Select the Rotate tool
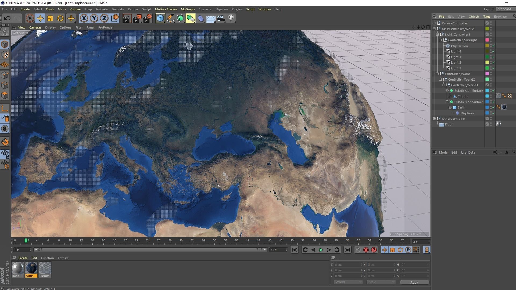This screenshot has width=516, height=290. pos(60,18)
